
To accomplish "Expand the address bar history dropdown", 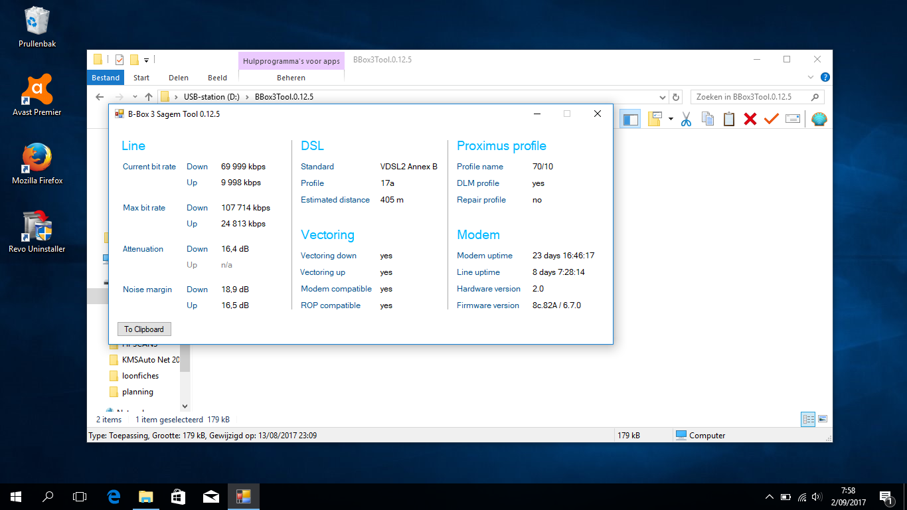I will click(663, 97).
